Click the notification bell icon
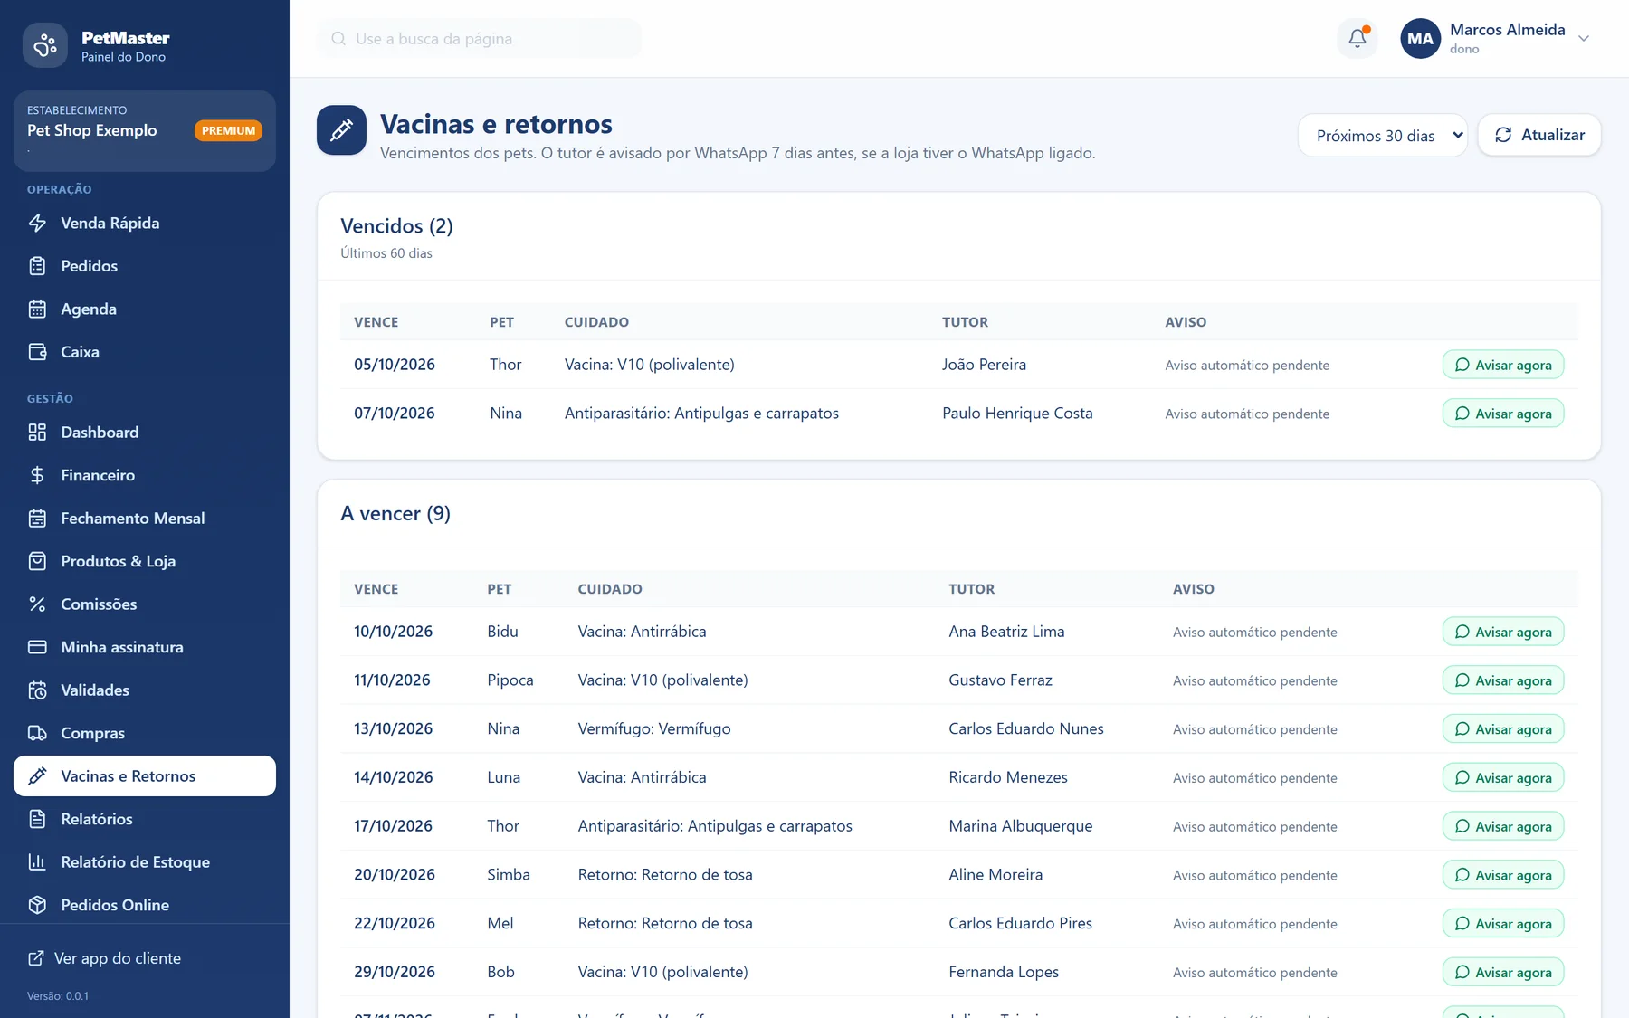The height and width of the screenshot is (1018, 1629). pos(1357,38)
